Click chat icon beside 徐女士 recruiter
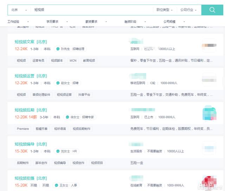The image size is (225, 191). click(67, 117)
